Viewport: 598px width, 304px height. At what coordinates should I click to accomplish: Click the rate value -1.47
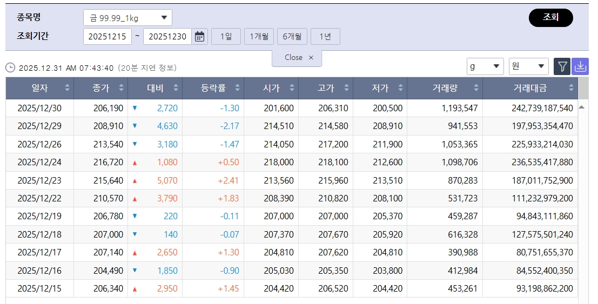(230, 144)
